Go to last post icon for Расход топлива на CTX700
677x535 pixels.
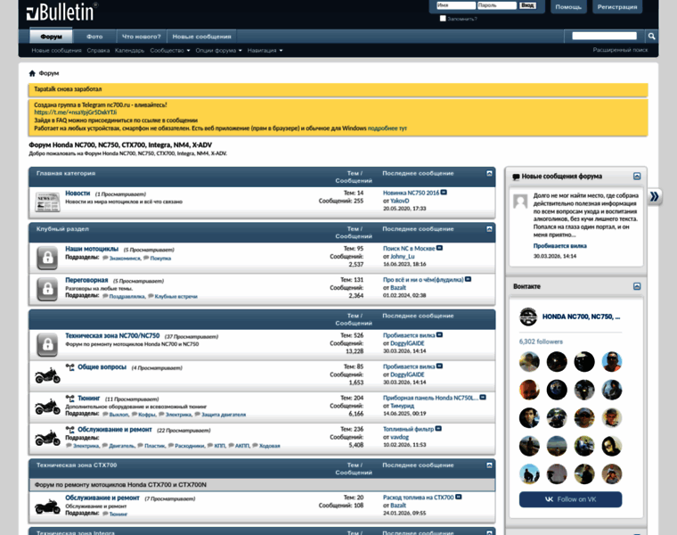pyautogui.click(x=459, y=497)
